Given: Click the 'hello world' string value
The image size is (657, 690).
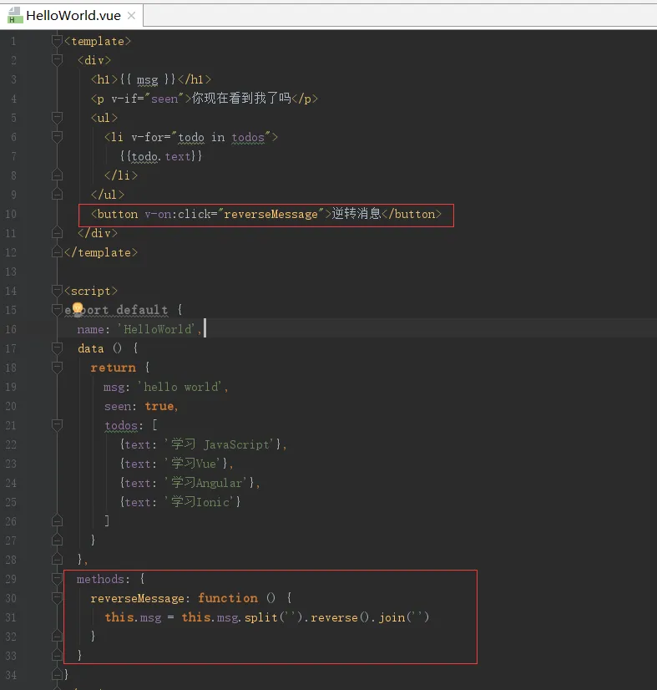Looking at the screenshot, I should coord(181,387).
